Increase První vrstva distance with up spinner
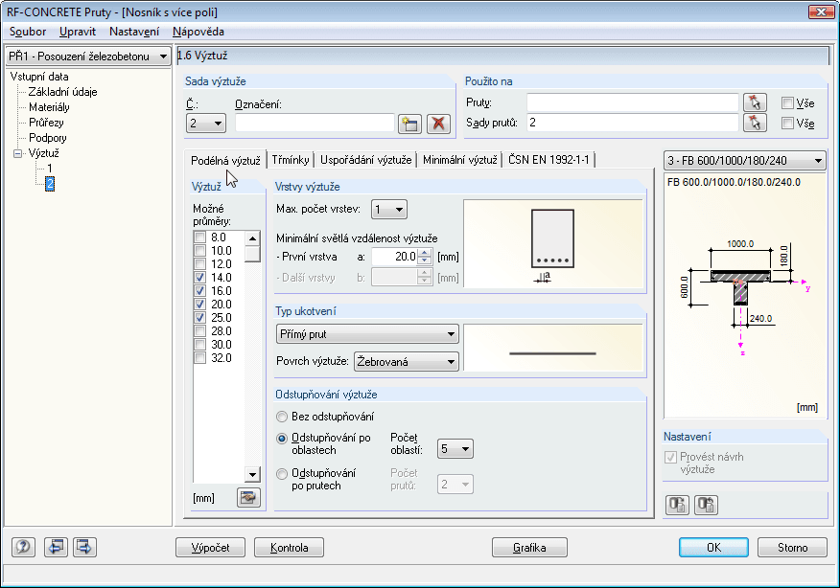 (424, 253)
